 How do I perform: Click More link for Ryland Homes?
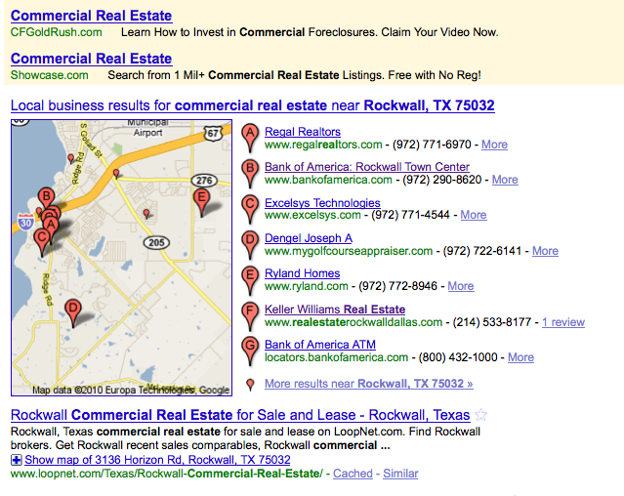coord(461,286)
